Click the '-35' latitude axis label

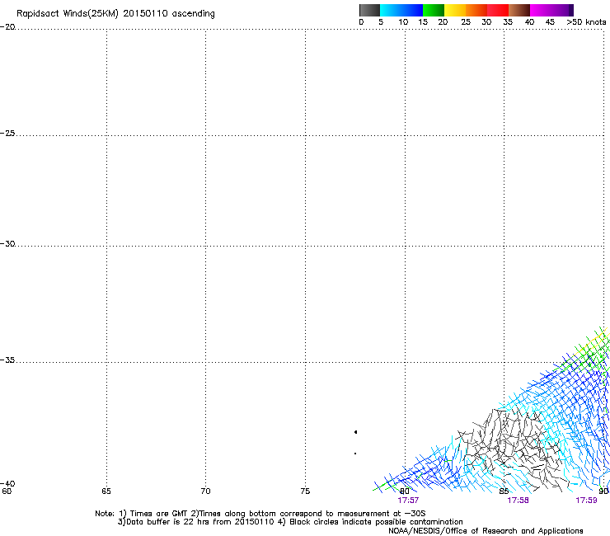(x=7, y=360)
